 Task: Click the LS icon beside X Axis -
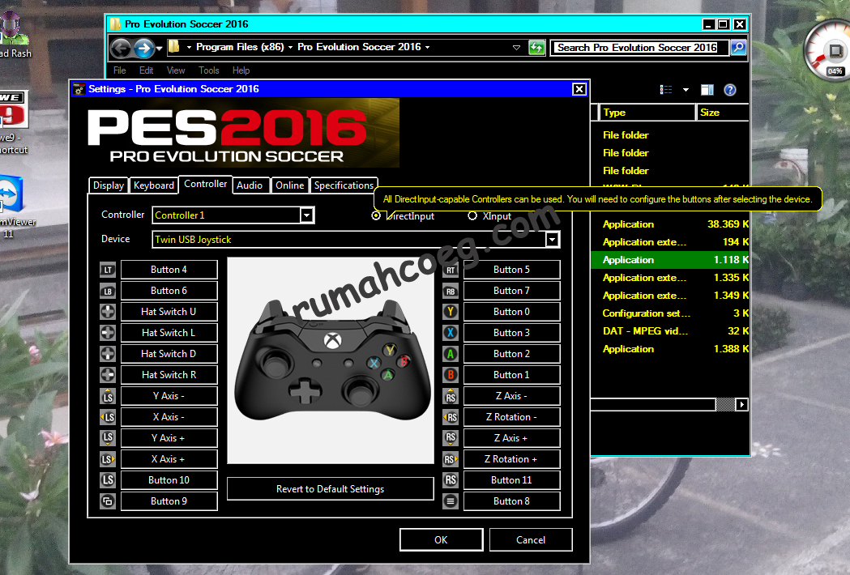tap(108, 417)
